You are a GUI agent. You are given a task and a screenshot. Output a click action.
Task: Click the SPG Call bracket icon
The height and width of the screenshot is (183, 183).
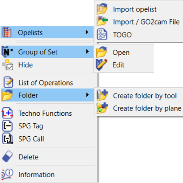(x=8, y=138)
